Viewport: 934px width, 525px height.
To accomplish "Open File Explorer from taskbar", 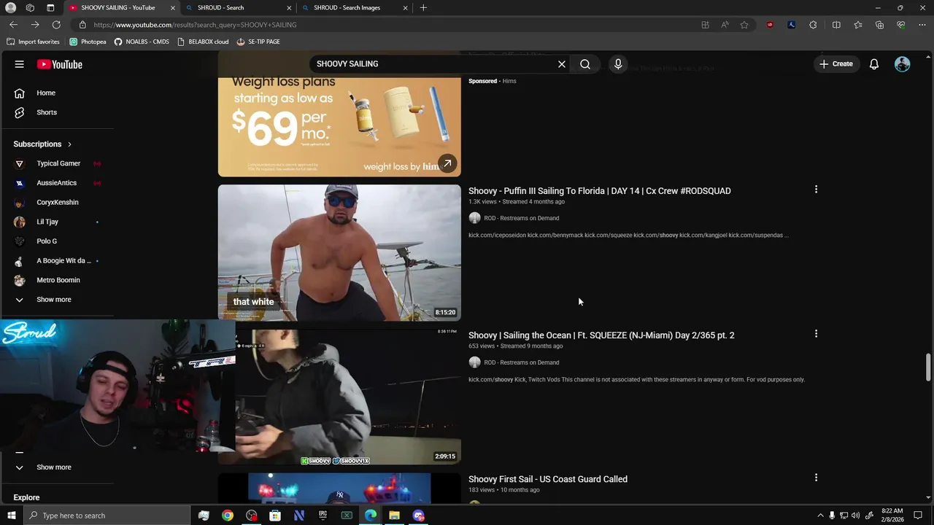I will click(x=394, y=516).
